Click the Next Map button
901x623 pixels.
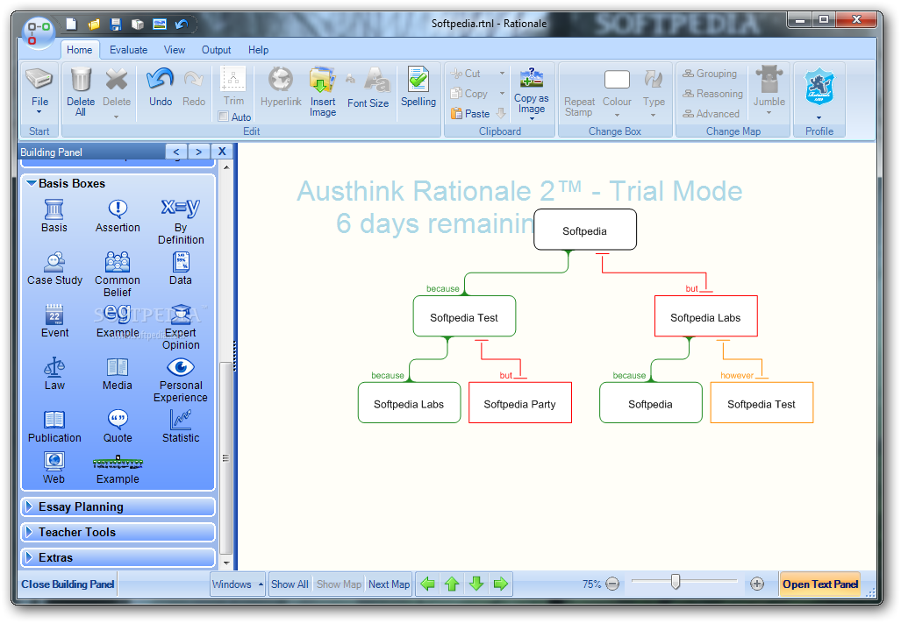(389, 584)
